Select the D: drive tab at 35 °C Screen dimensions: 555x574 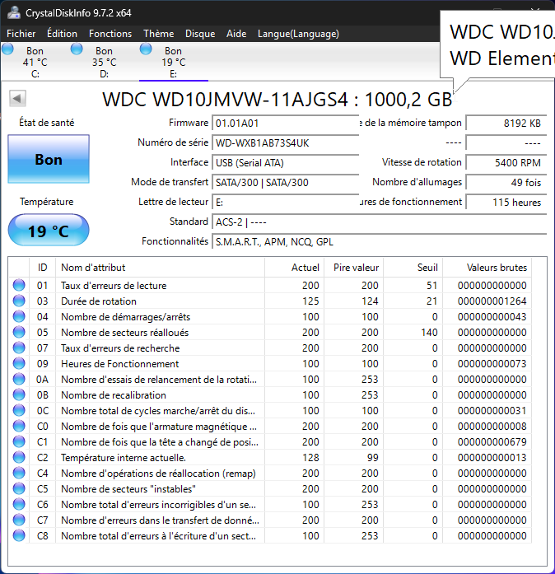pos(104,62)
